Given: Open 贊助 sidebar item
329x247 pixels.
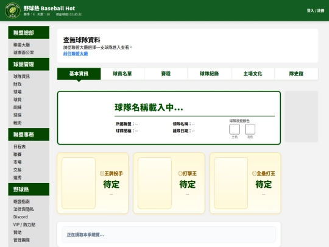Looking at the screenshot, I should [18, 232].
